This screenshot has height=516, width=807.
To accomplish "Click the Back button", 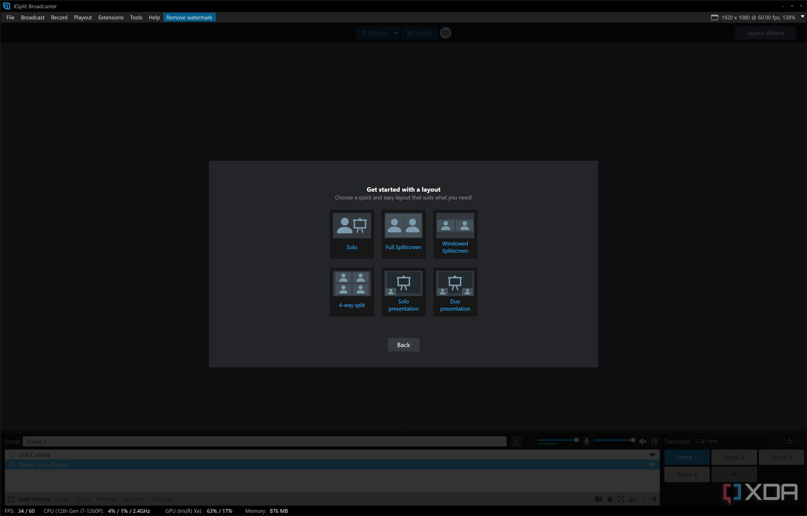I will point(403,345).
